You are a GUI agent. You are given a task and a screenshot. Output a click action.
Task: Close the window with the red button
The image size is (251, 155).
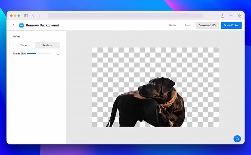pos(11,16)
